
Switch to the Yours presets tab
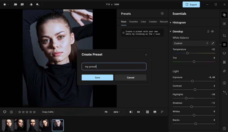click(123, 21)
